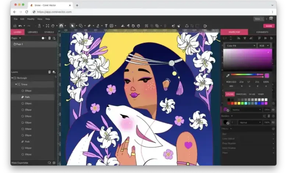Open a new browser tab
The image size is (287, 173).
(x=77, y=5)
